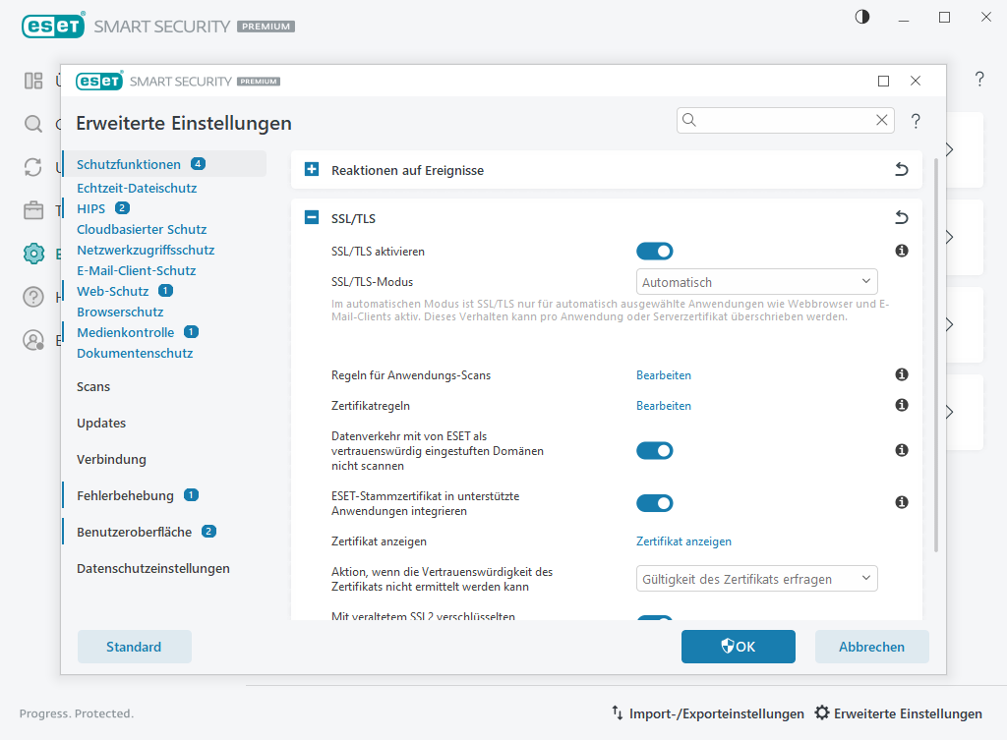Click info icon beside Zertifikatregeln

(x=901, y=405)
